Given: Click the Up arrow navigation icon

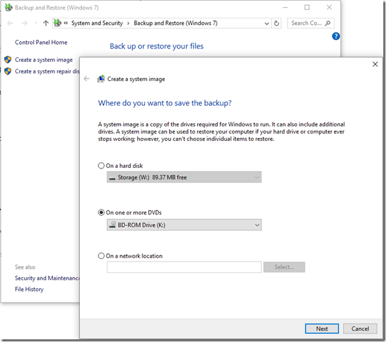Looking at the screenshot, I should 46,24.
